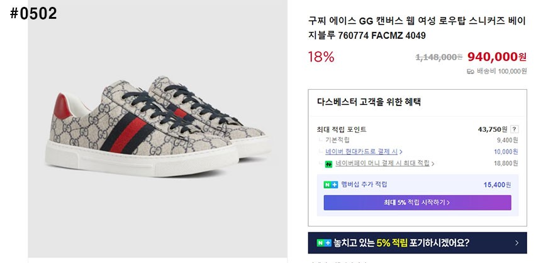Expand the arrow after 네이버페이 머니 최대 적립

click(433, 163)
